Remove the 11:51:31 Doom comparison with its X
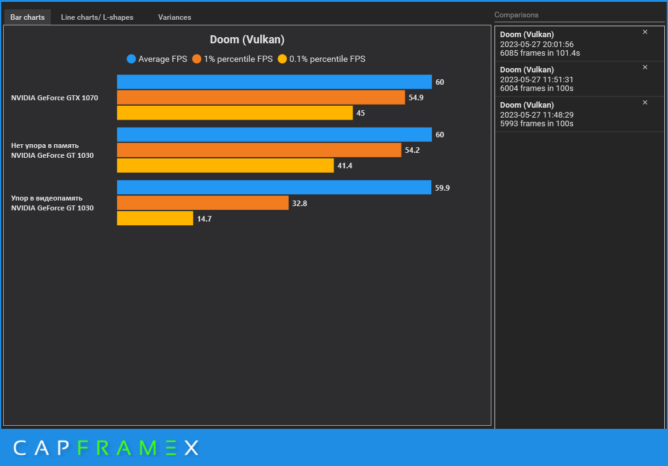The width and height of the screenshot is (668, 466). pos(645,67)
